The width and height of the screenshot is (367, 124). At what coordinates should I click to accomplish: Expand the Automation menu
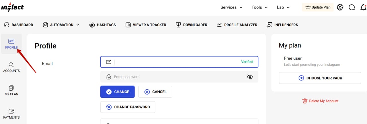pos(61,25)
